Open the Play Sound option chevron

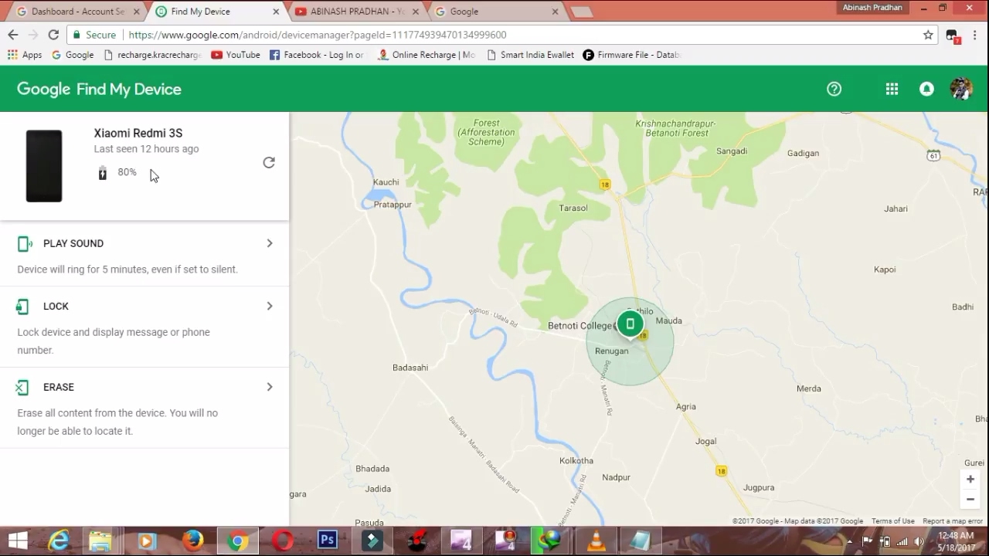coord(270,243)
